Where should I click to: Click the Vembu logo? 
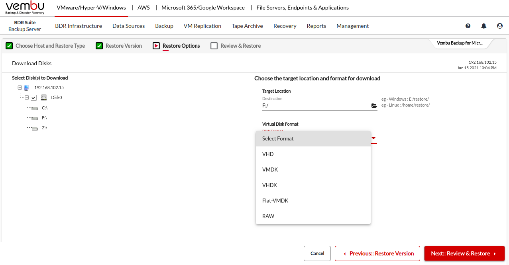click(25, 8)
